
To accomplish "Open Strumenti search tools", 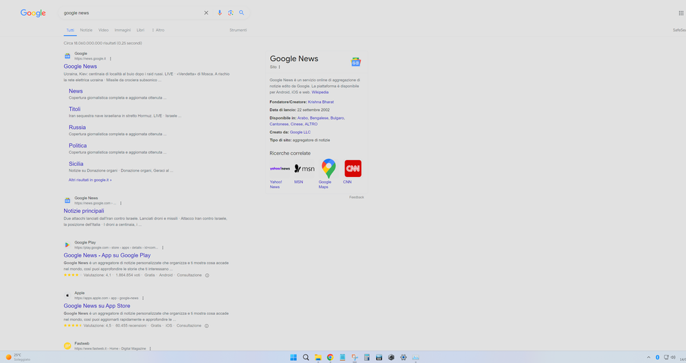I will 238,30.
